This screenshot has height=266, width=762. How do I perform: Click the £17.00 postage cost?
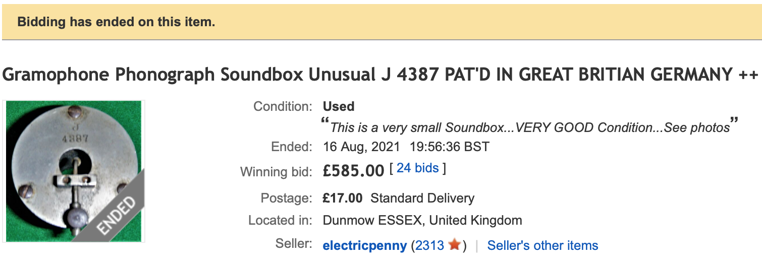343,198
